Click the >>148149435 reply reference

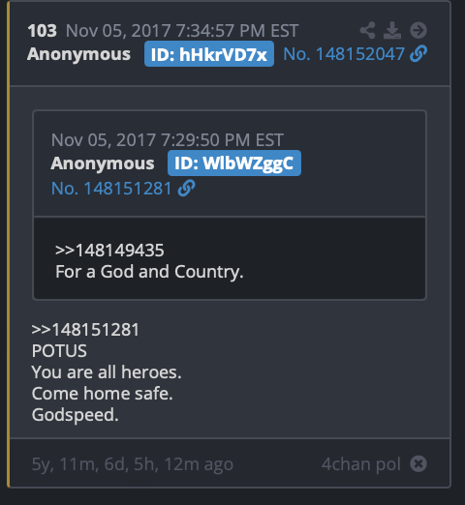109,251
